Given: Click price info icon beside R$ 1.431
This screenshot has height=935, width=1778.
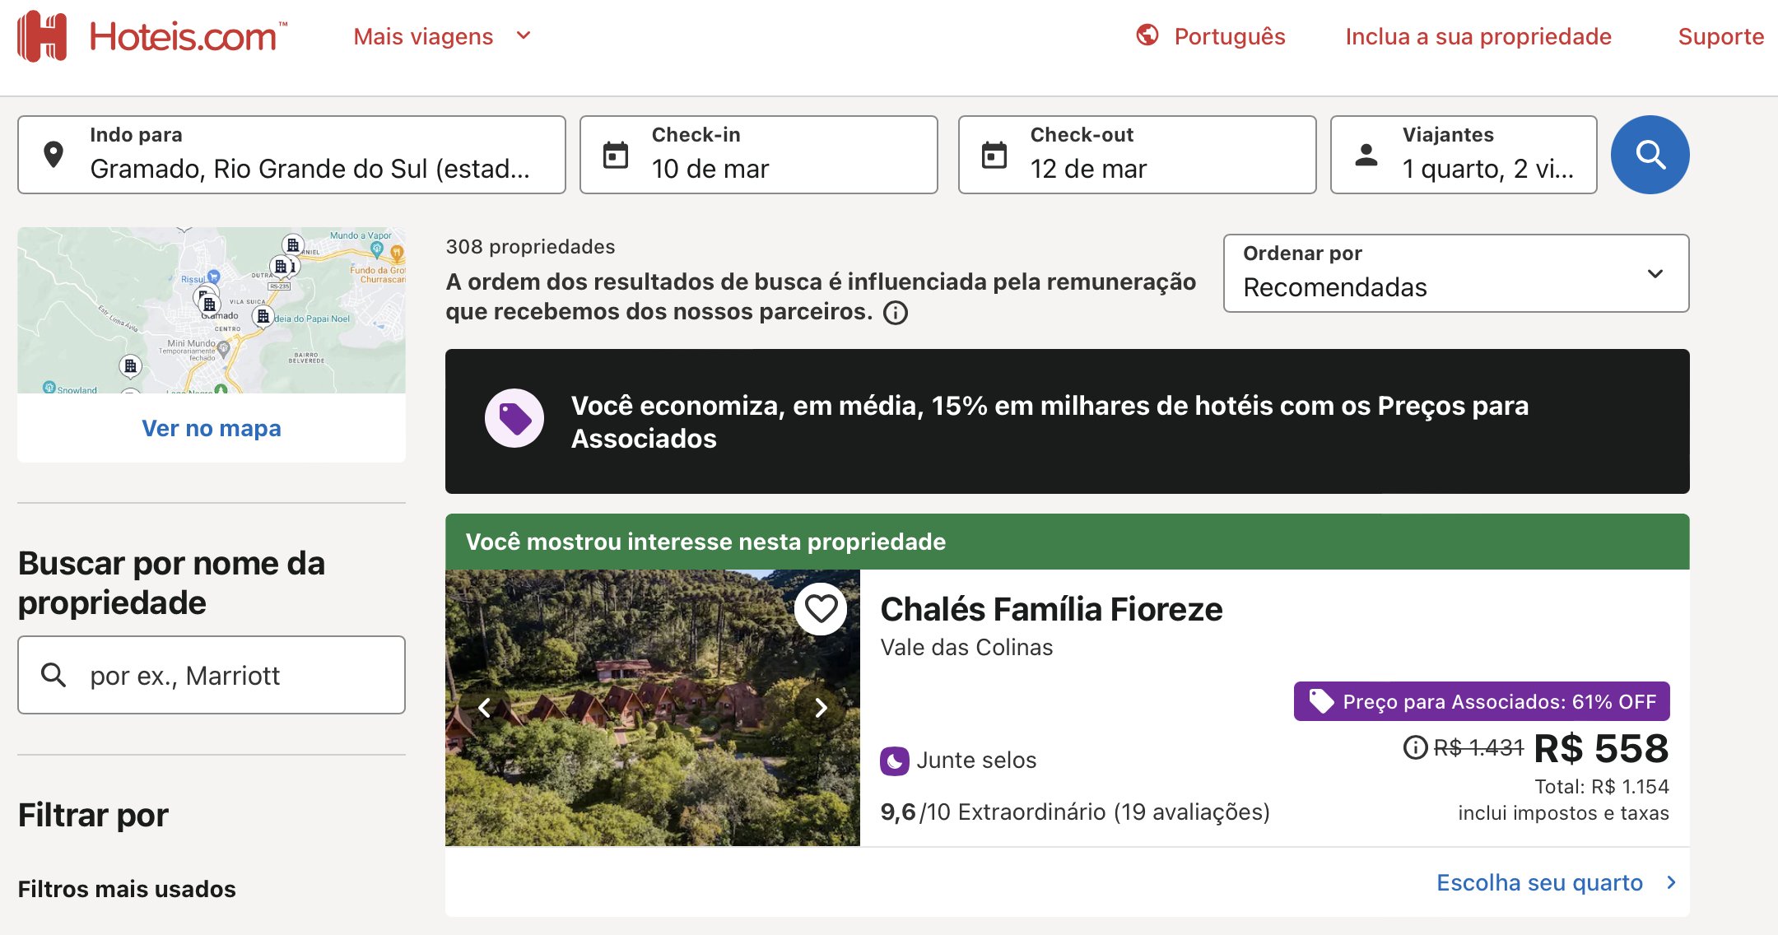Looking at the screenshot, I should 1415,747.
